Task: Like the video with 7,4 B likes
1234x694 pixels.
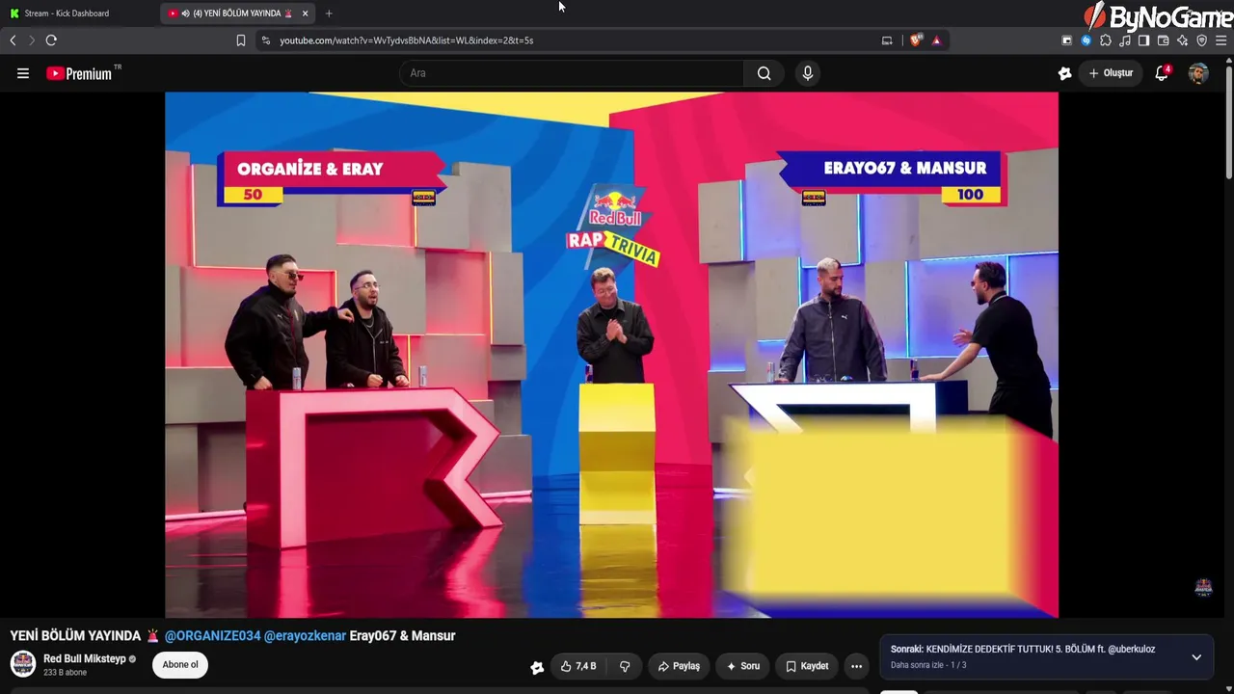Action: tap(577, 666)
